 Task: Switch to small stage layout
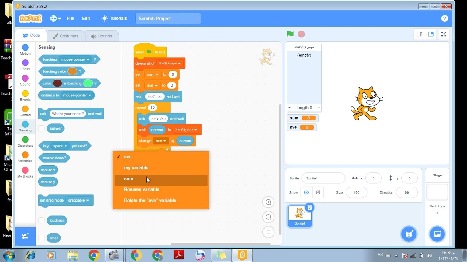420,34
